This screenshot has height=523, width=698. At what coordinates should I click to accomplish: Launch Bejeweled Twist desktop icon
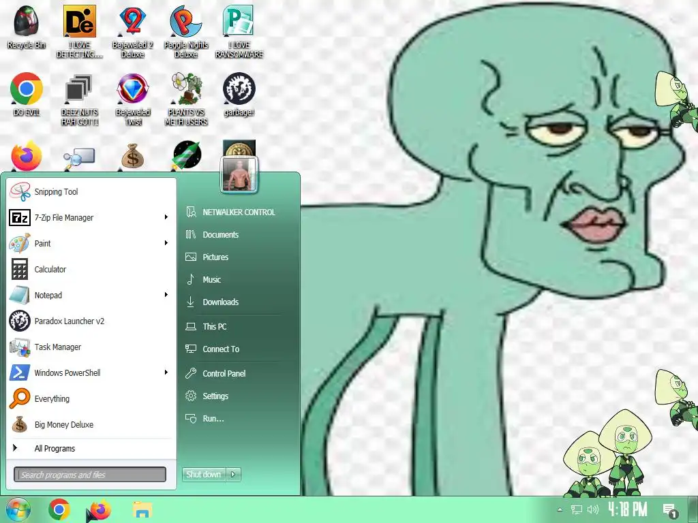tap(133, 99)
